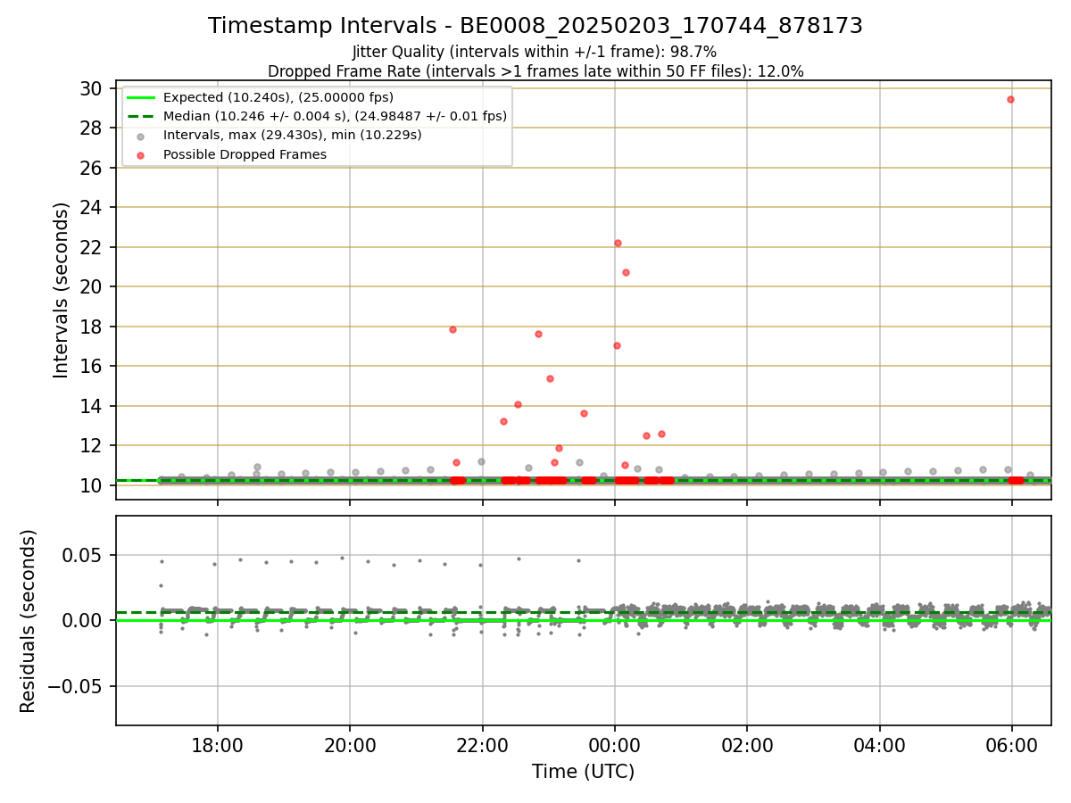Click the 'Intervals (seconds)' y-axis label

61,290
